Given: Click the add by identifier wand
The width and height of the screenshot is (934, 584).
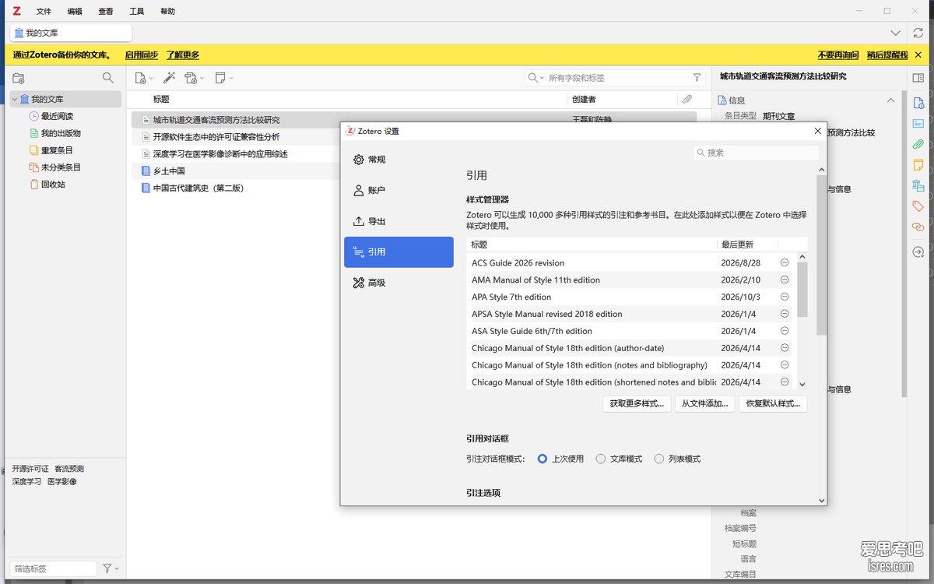Looking at the screenshot, I should 169,78.
